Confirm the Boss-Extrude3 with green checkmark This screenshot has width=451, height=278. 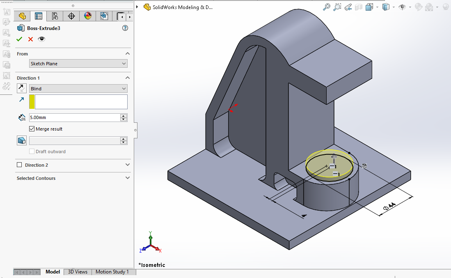(x=19, y=39)
